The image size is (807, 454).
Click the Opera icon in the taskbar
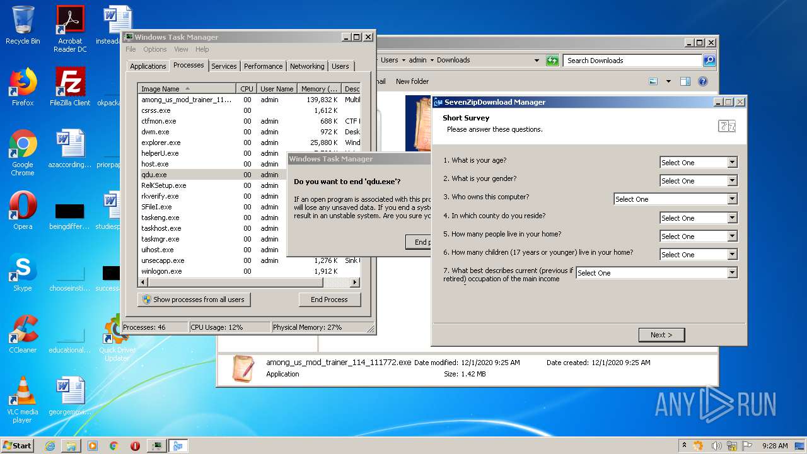[x=135, y=446]
